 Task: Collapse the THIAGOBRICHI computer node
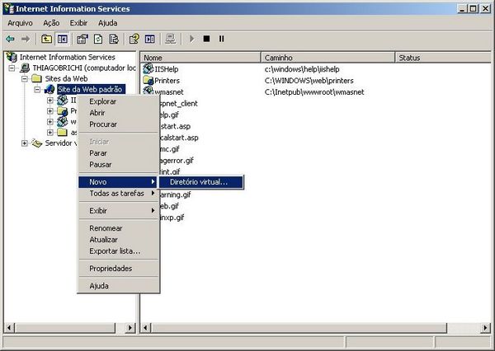tap(12, 68)
